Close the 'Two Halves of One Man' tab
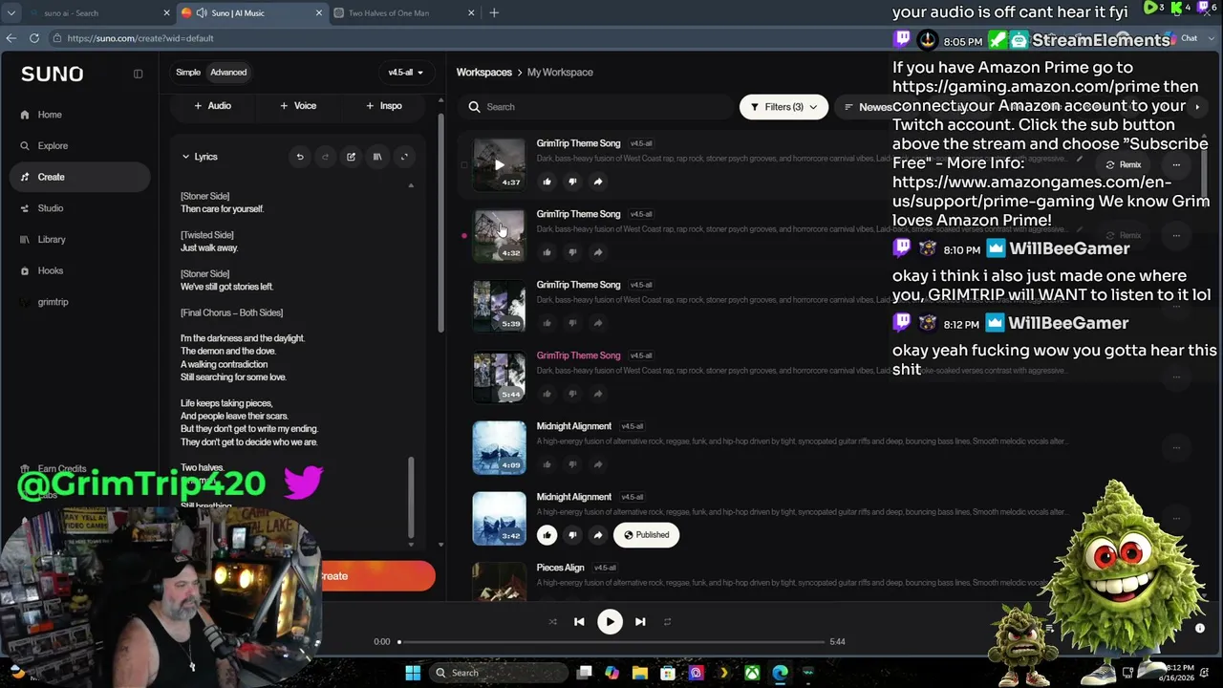The image size is (1223, 688). [471, 12]
